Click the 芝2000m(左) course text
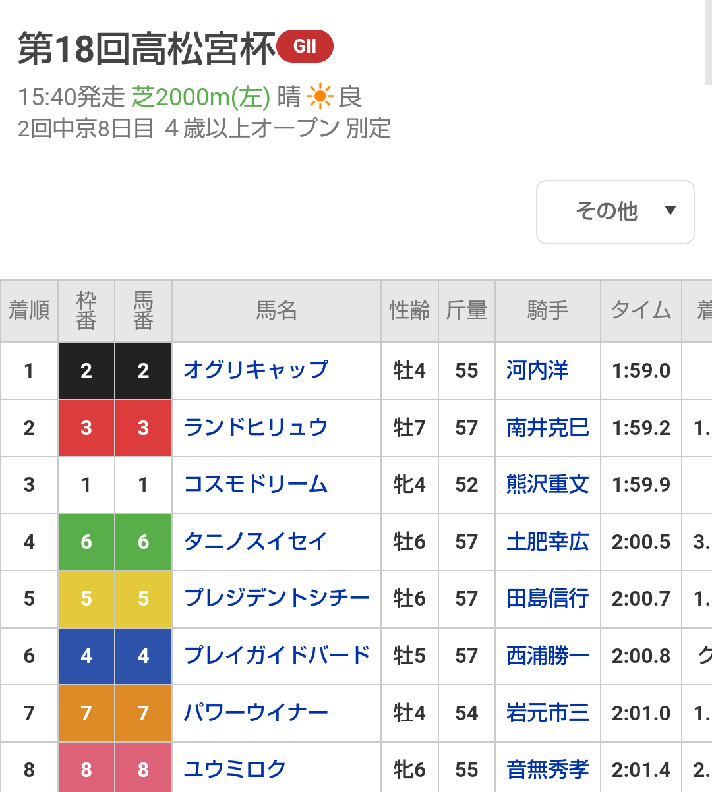The image size is (712, 792). point(200,97)
